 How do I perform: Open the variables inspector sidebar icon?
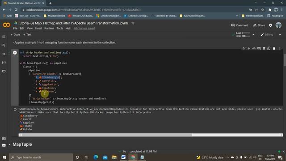[x=4, y=63]
